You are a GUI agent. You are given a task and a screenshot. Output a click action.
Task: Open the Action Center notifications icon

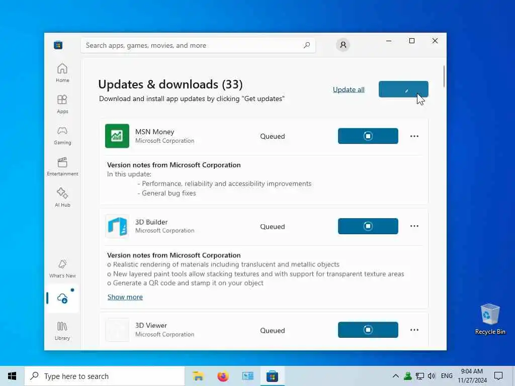click(x=498, y=376)
